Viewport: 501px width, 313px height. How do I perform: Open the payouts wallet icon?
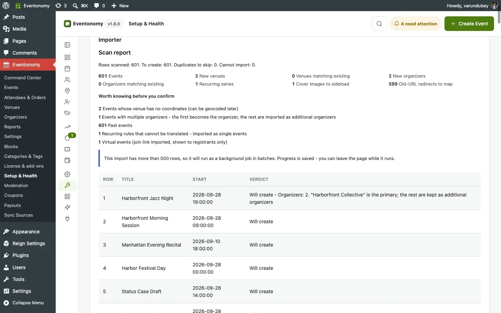(x=67, y=160)
